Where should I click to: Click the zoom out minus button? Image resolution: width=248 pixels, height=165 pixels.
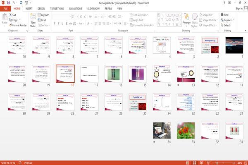[x=213, y=163]
